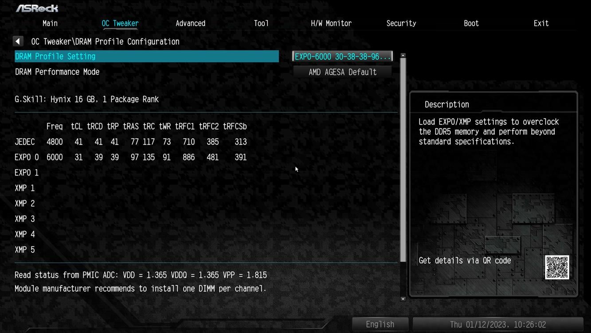This screenshot has height=333, width=591.
Task: Select the DRAM Performance Mode row
Action: 147,72
